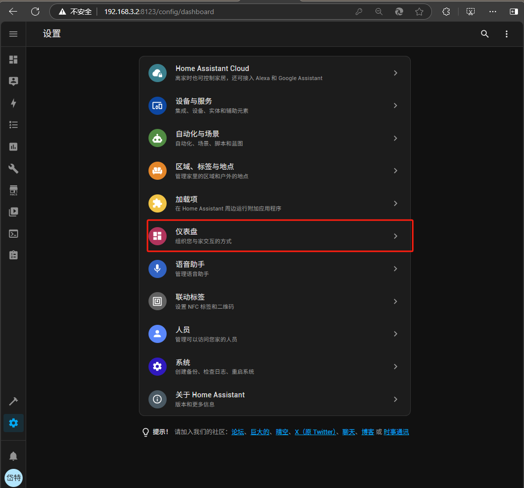Open the Media play sidebar icon

tap(14, 212)
